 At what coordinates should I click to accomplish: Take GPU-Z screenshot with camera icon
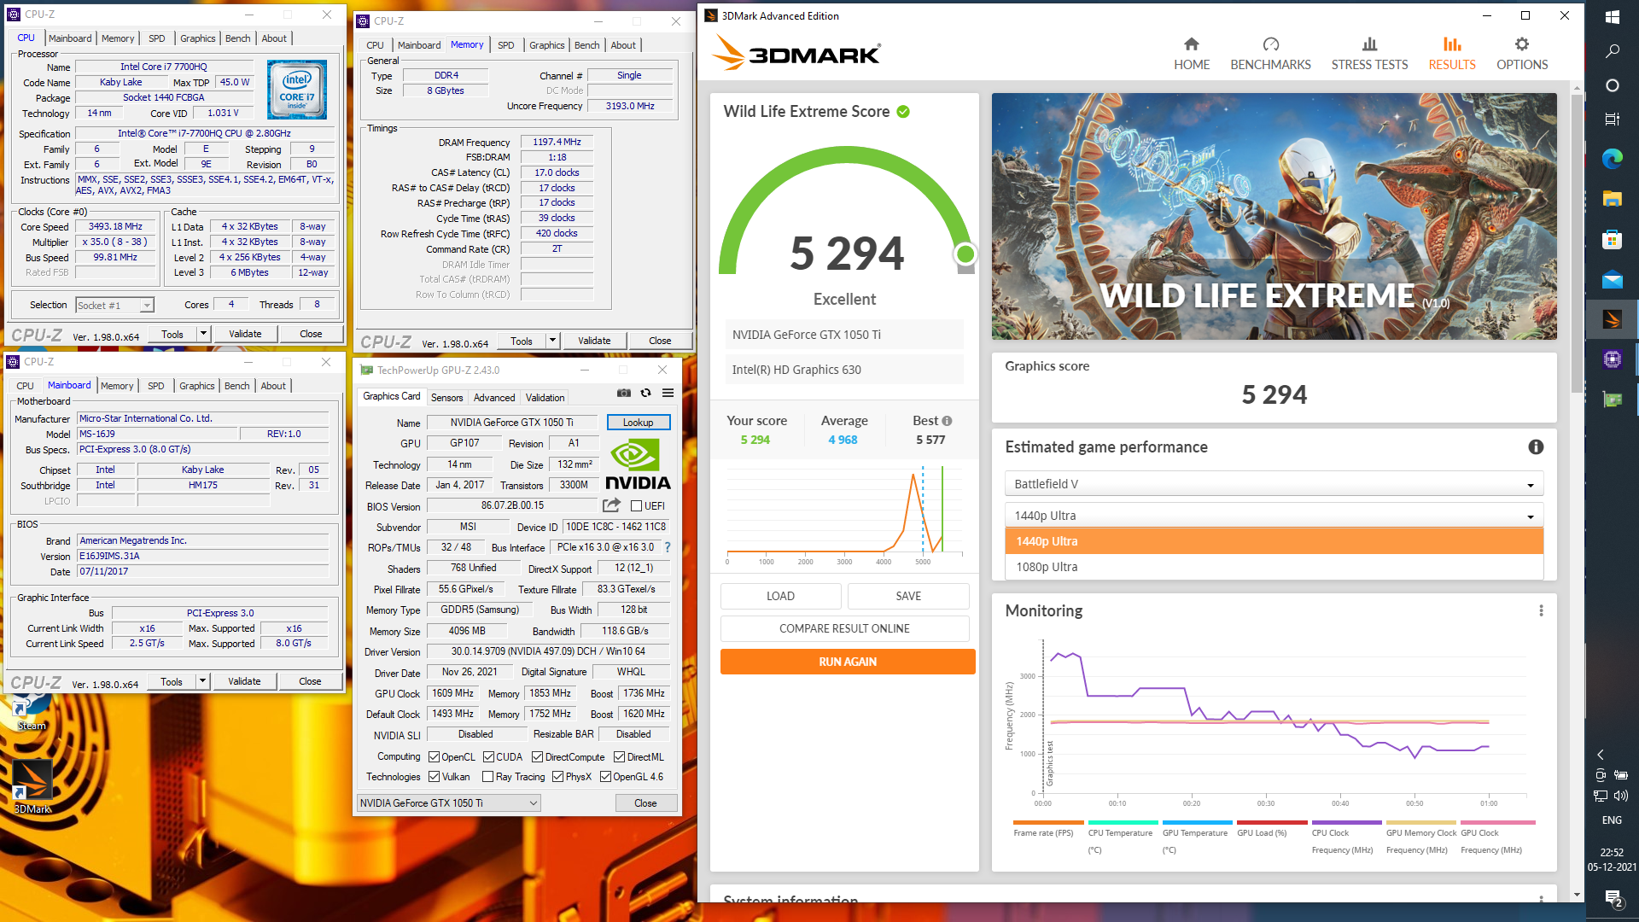point(624,393)
